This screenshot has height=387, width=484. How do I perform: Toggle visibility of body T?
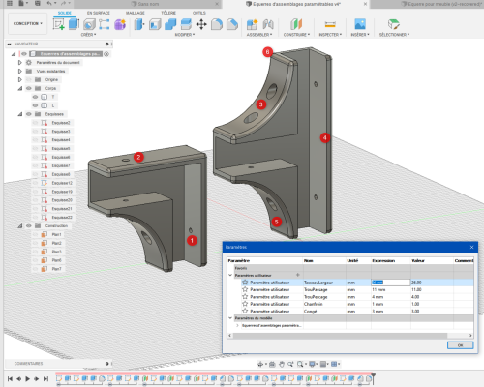[35, 97]
